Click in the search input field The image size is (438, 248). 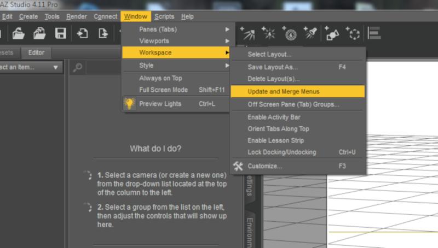103,67
